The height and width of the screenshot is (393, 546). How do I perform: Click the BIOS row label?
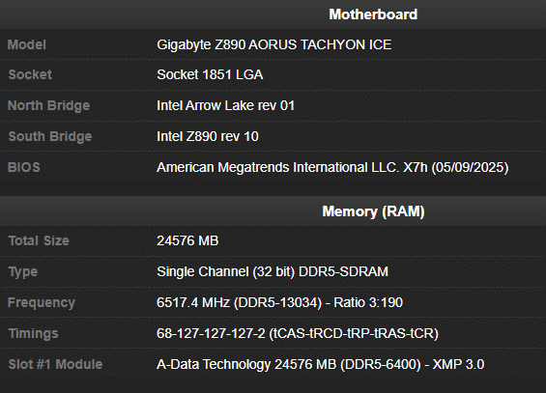pyautogui.click(x=24, y=167)
